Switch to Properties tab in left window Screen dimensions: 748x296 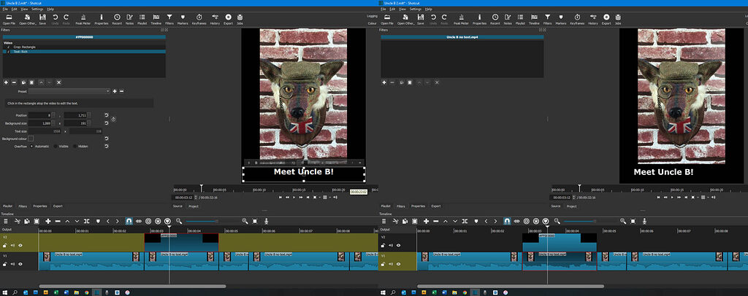pyautogui.click(x=39, y=206)
